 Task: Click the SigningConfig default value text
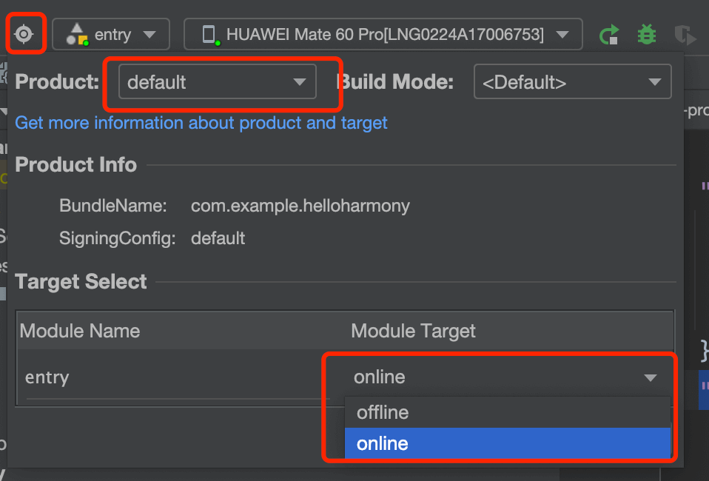(x=218, y=238)
